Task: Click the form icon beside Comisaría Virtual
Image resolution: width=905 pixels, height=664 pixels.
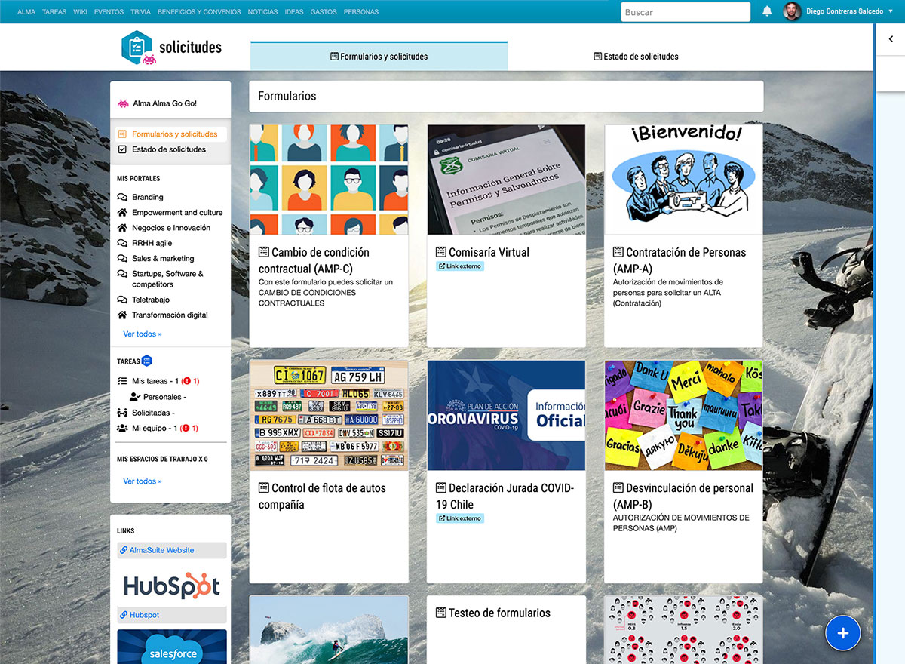Action: pos(441,252)
